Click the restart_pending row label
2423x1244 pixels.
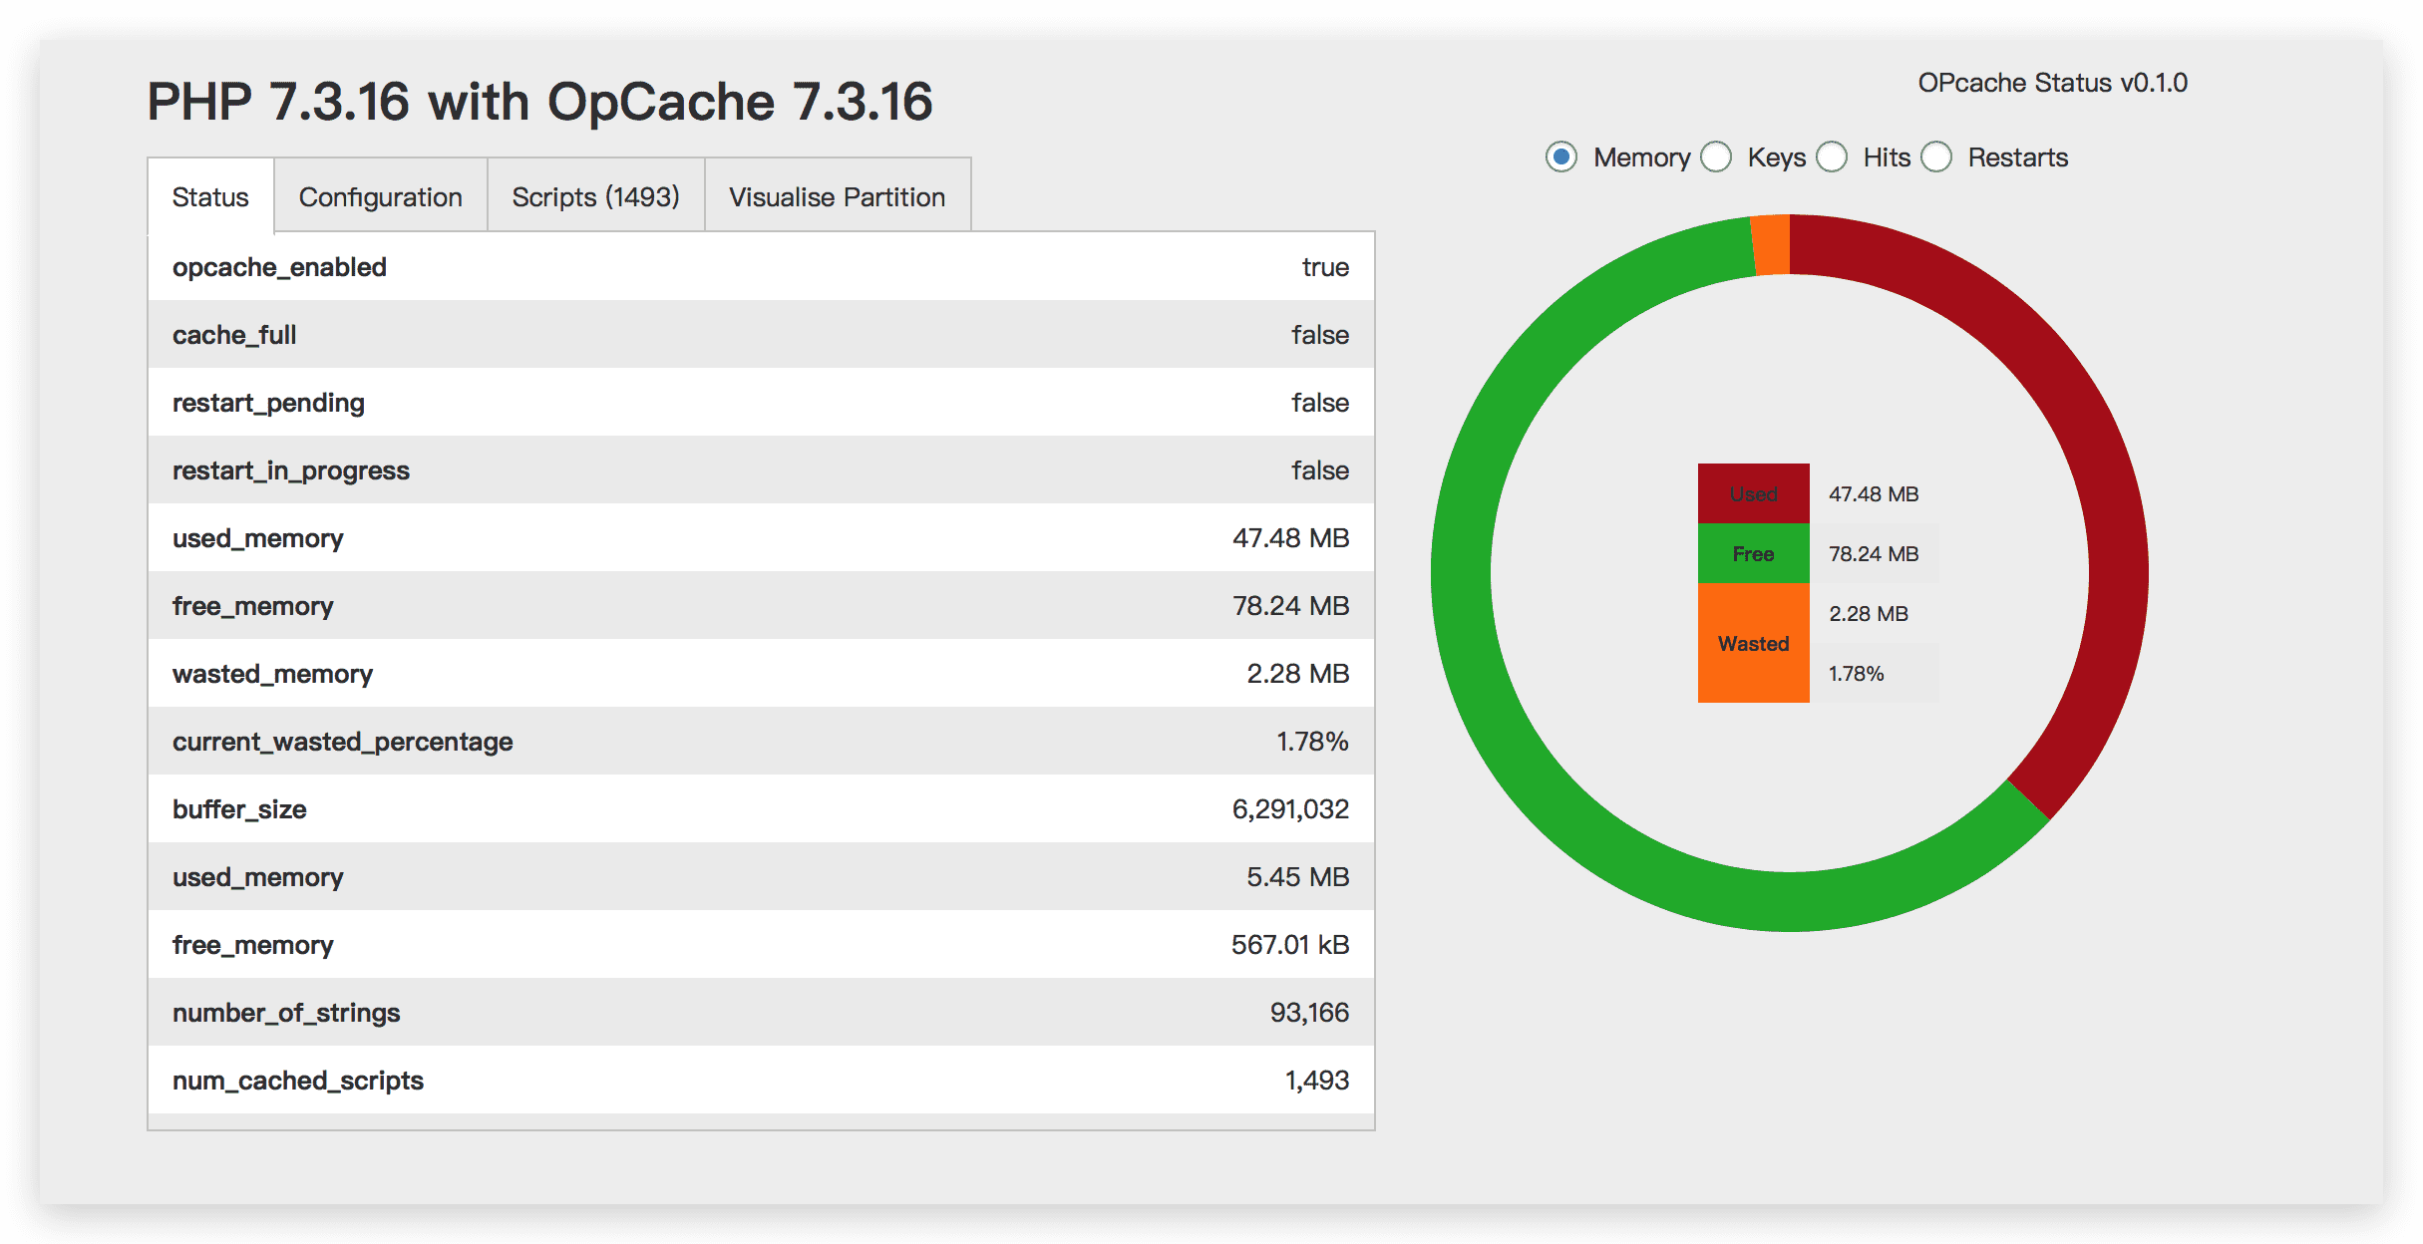click(x=268, y=403)
